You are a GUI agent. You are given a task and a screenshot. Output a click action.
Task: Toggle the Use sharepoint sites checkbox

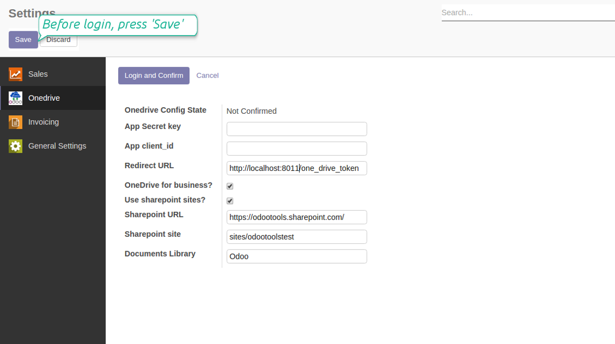point(230,201)
